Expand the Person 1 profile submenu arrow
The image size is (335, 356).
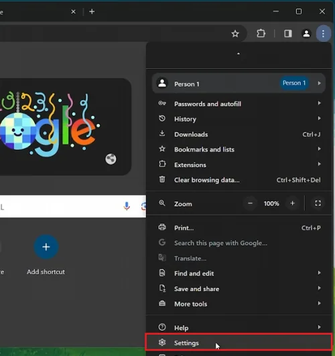click(x=319, y=83)
